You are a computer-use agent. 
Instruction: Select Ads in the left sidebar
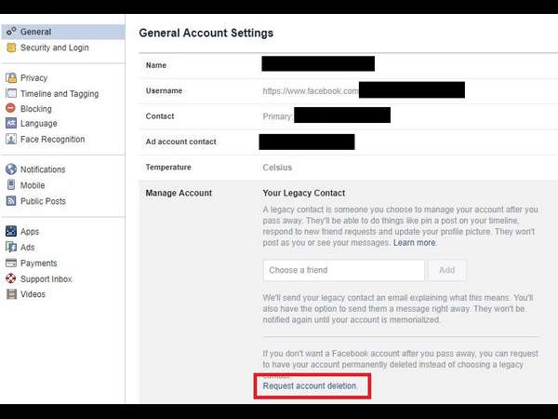tap(27, 248)
